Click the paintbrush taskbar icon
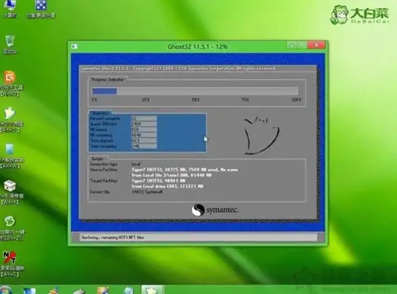This screenshot has width=397, height=294. [x=54, y=290]
